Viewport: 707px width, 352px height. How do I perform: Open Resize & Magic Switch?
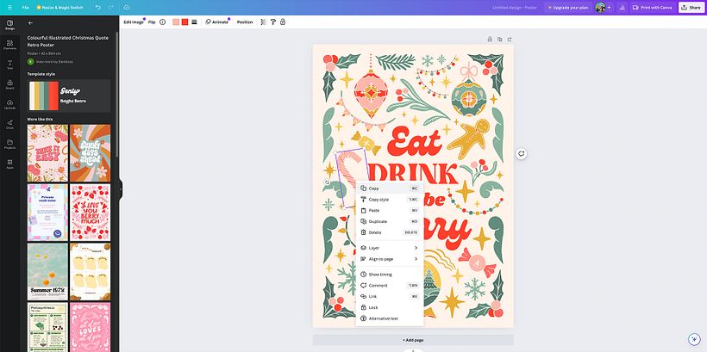click(59, 8)
